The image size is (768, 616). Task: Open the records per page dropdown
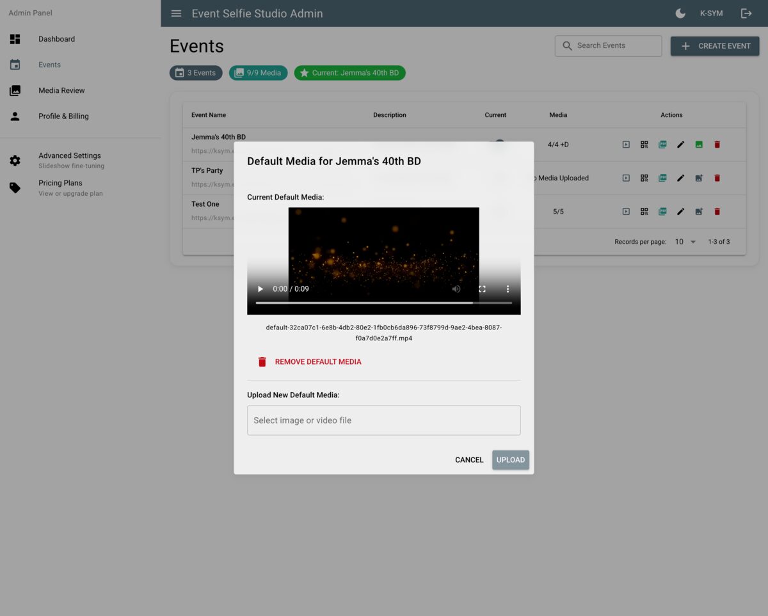click(x=684, y=242)
